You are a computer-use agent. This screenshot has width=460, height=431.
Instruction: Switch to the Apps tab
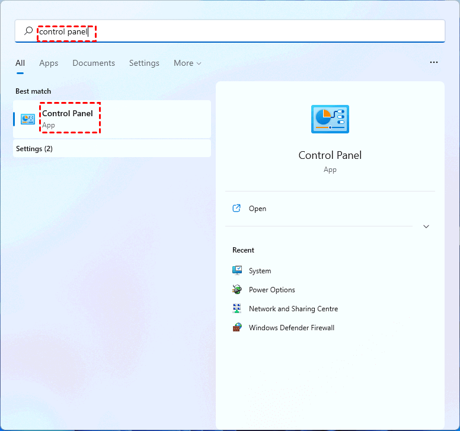pyautogui.click(x=49, y=63)
